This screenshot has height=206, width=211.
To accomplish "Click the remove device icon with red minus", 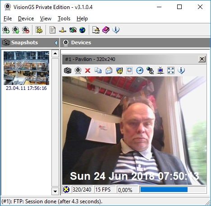I will point(26,30).
